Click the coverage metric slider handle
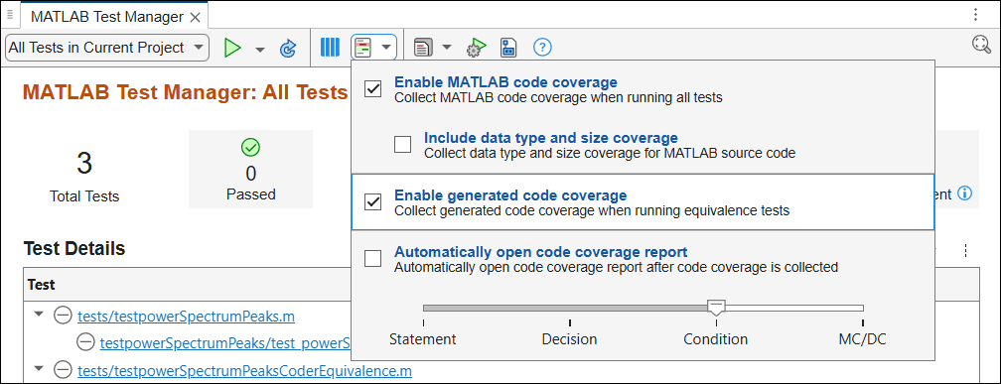Image resolution: width=1001 pixels, height=384 pixels. [x=716, y=308]
